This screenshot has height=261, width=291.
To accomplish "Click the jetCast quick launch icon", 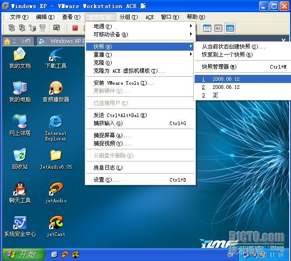I will [x=75, y=254].
